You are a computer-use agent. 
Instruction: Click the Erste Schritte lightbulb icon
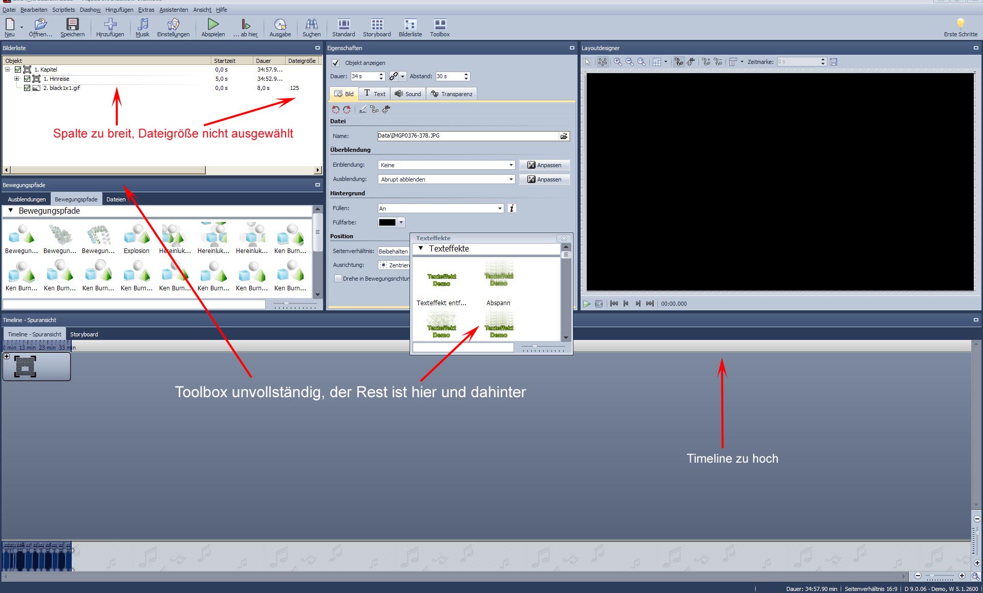coord(960,24)
